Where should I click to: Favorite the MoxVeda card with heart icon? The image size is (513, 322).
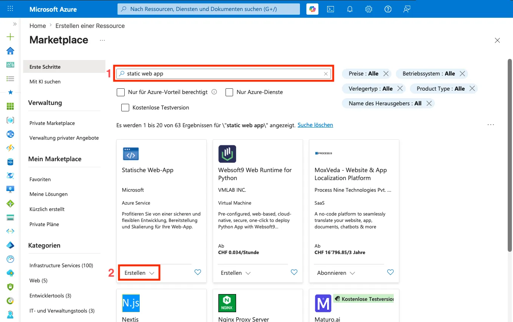click(391, 272)
